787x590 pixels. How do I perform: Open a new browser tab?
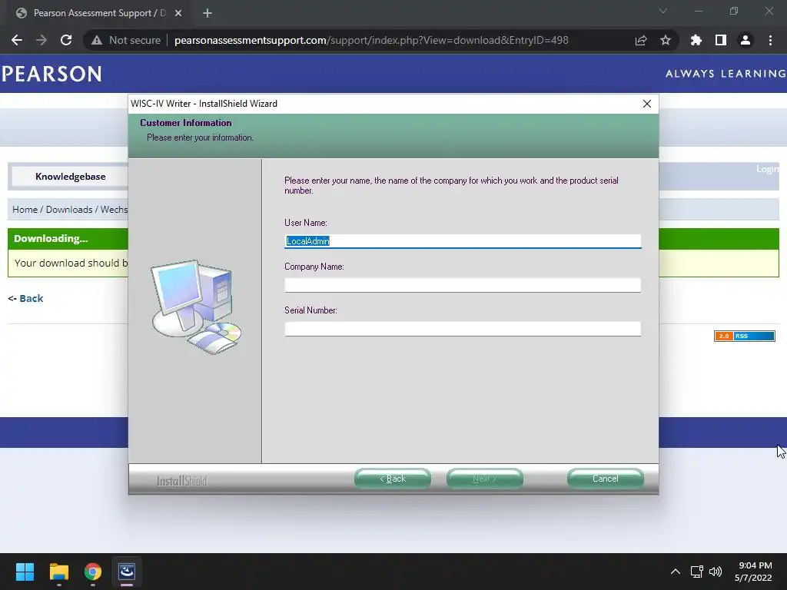point(208,13)
